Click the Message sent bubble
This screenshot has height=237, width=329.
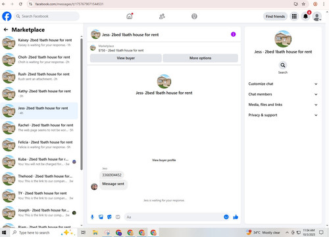(x=113, y=184)
